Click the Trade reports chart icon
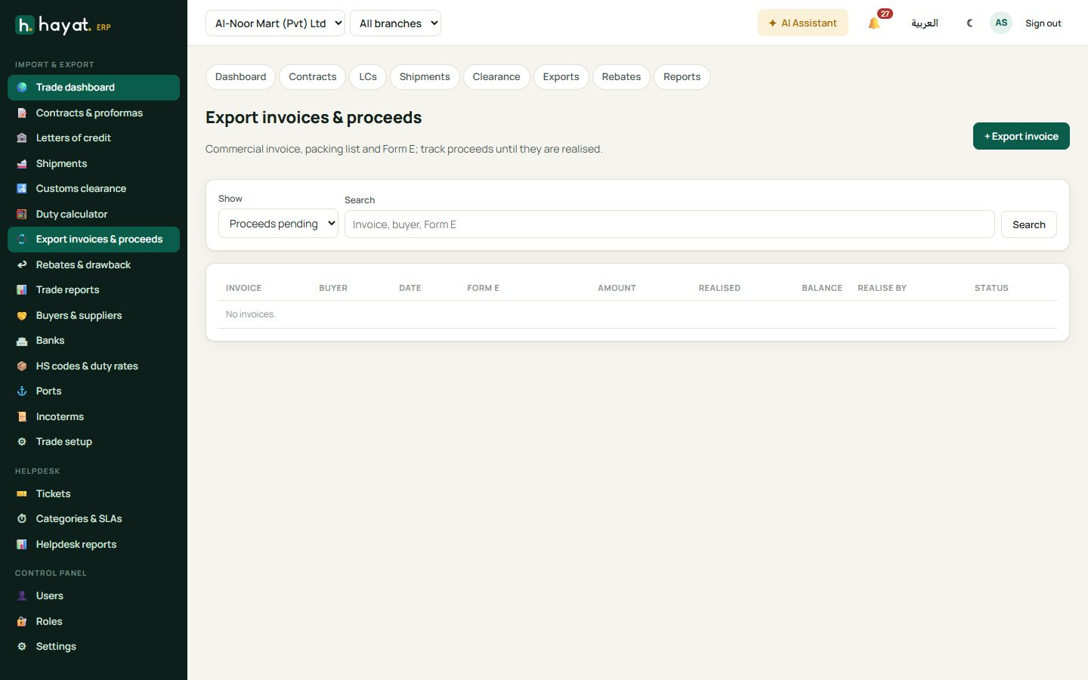The image size is (1088, 680). point(22,290)
